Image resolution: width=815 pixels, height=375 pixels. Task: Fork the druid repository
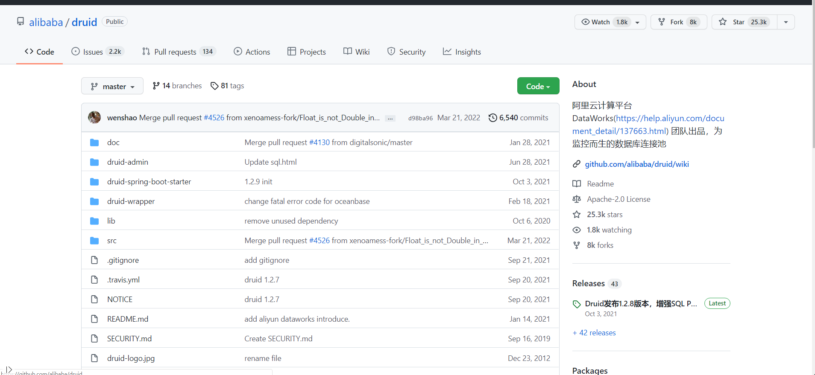click(679, 22)
